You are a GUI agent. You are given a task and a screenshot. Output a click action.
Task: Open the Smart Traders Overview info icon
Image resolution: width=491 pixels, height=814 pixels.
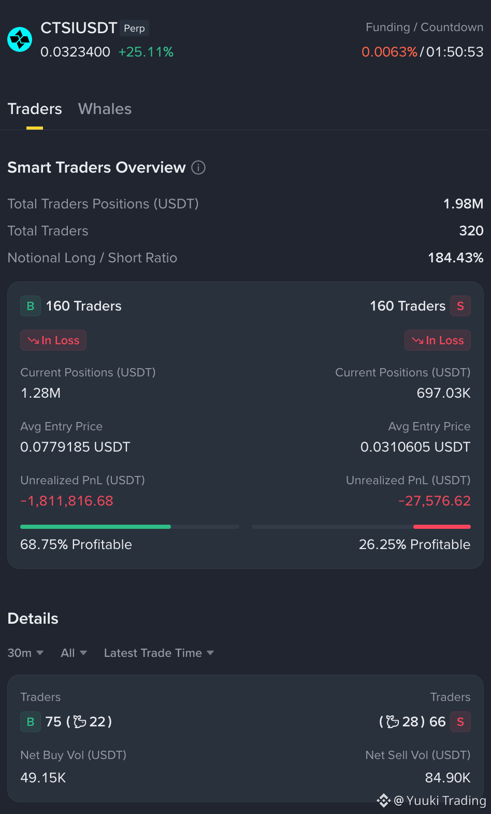pos(198,167)
